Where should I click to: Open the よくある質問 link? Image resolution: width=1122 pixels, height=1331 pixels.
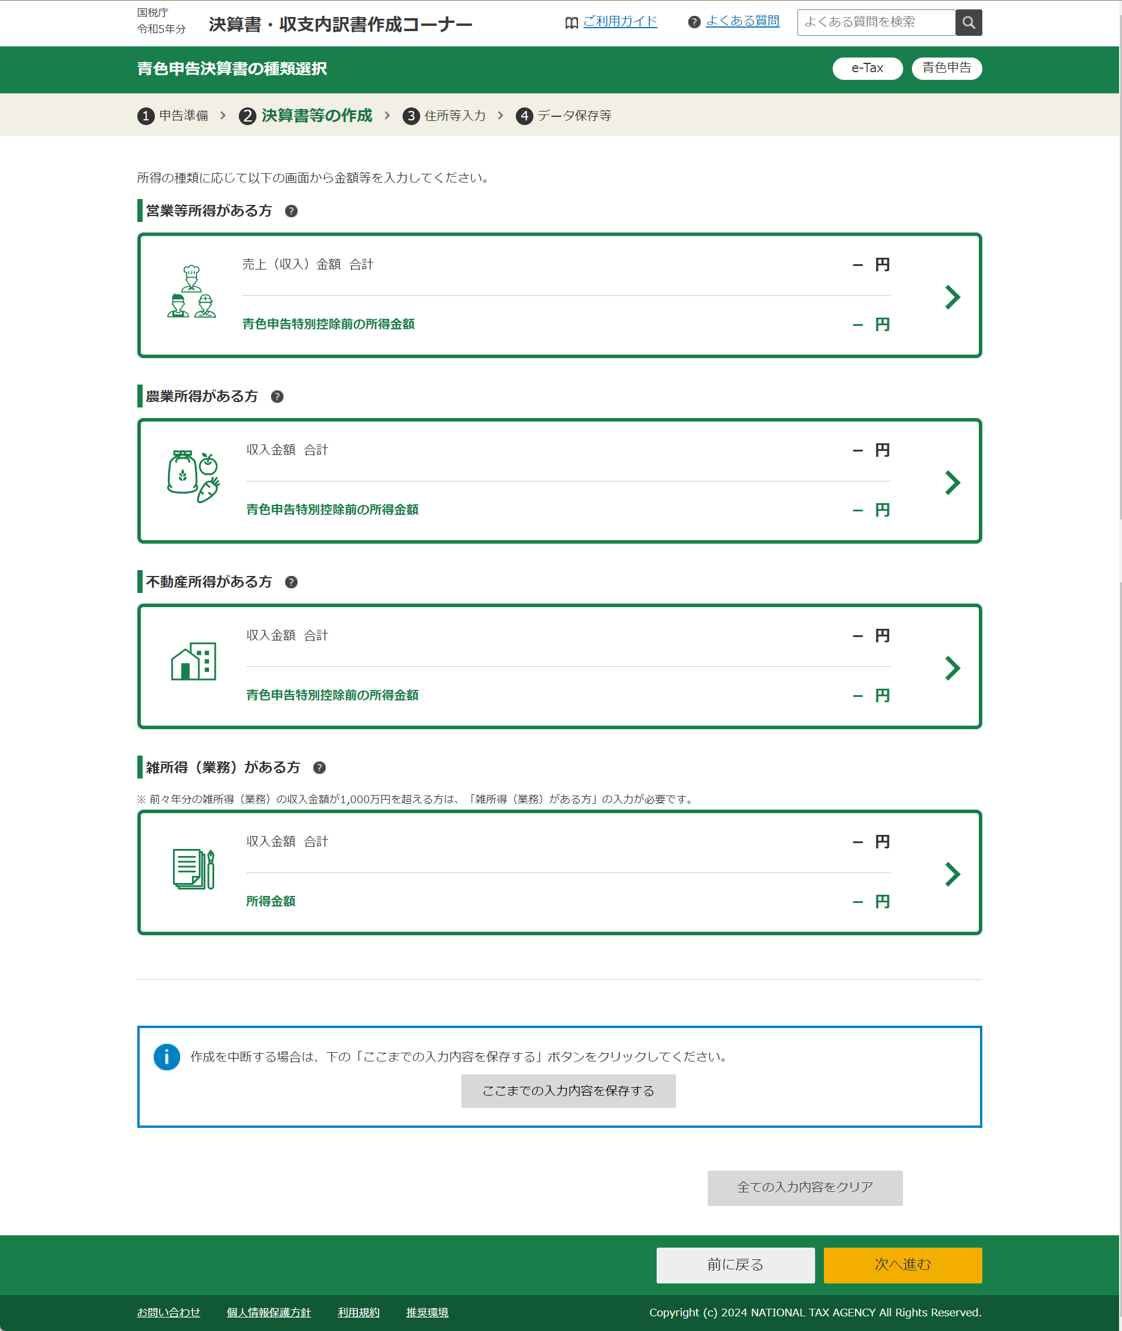[x=742, y=22]
